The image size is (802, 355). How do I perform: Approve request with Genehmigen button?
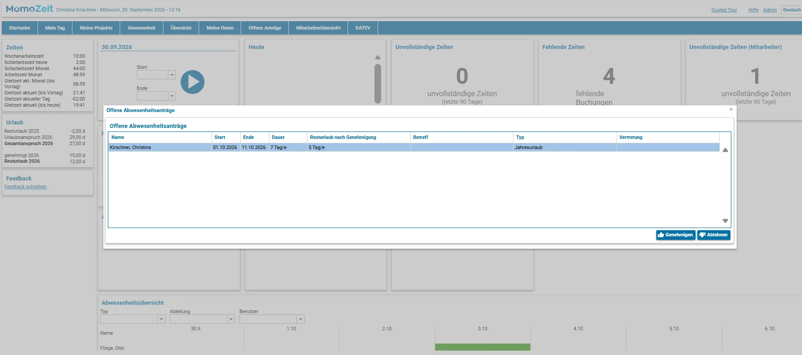tap(676, 235)
